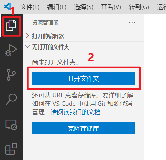The height and width of the screenshot is (160, 166).
Task: Click the VS Code logo icon
Action: [x=8, y=6]
